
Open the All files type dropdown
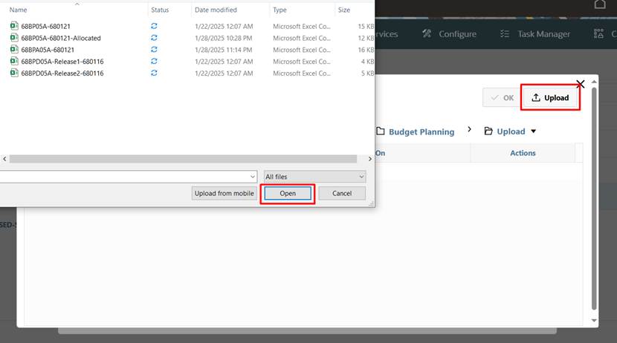tap(315, 177)
